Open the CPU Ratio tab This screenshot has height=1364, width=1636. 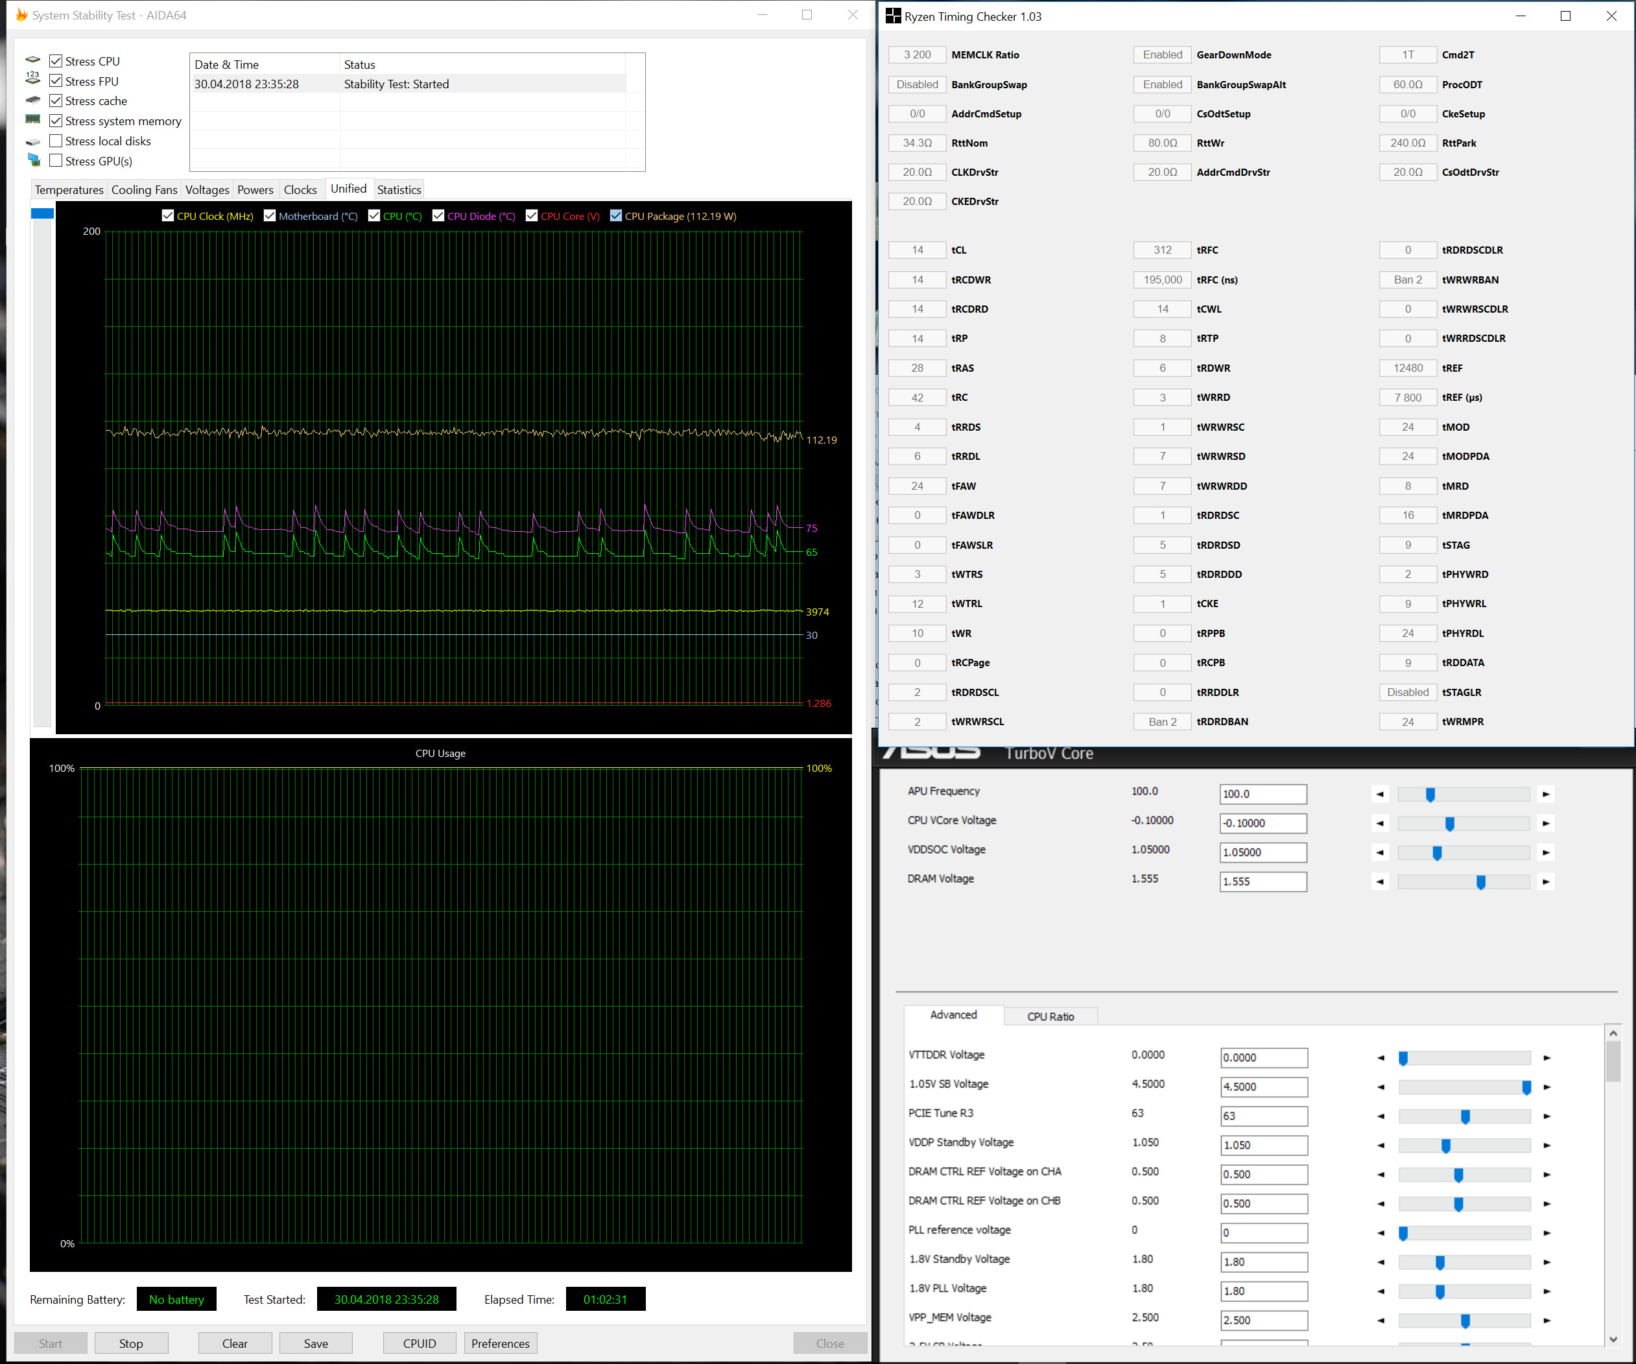click(1050, 1016)
